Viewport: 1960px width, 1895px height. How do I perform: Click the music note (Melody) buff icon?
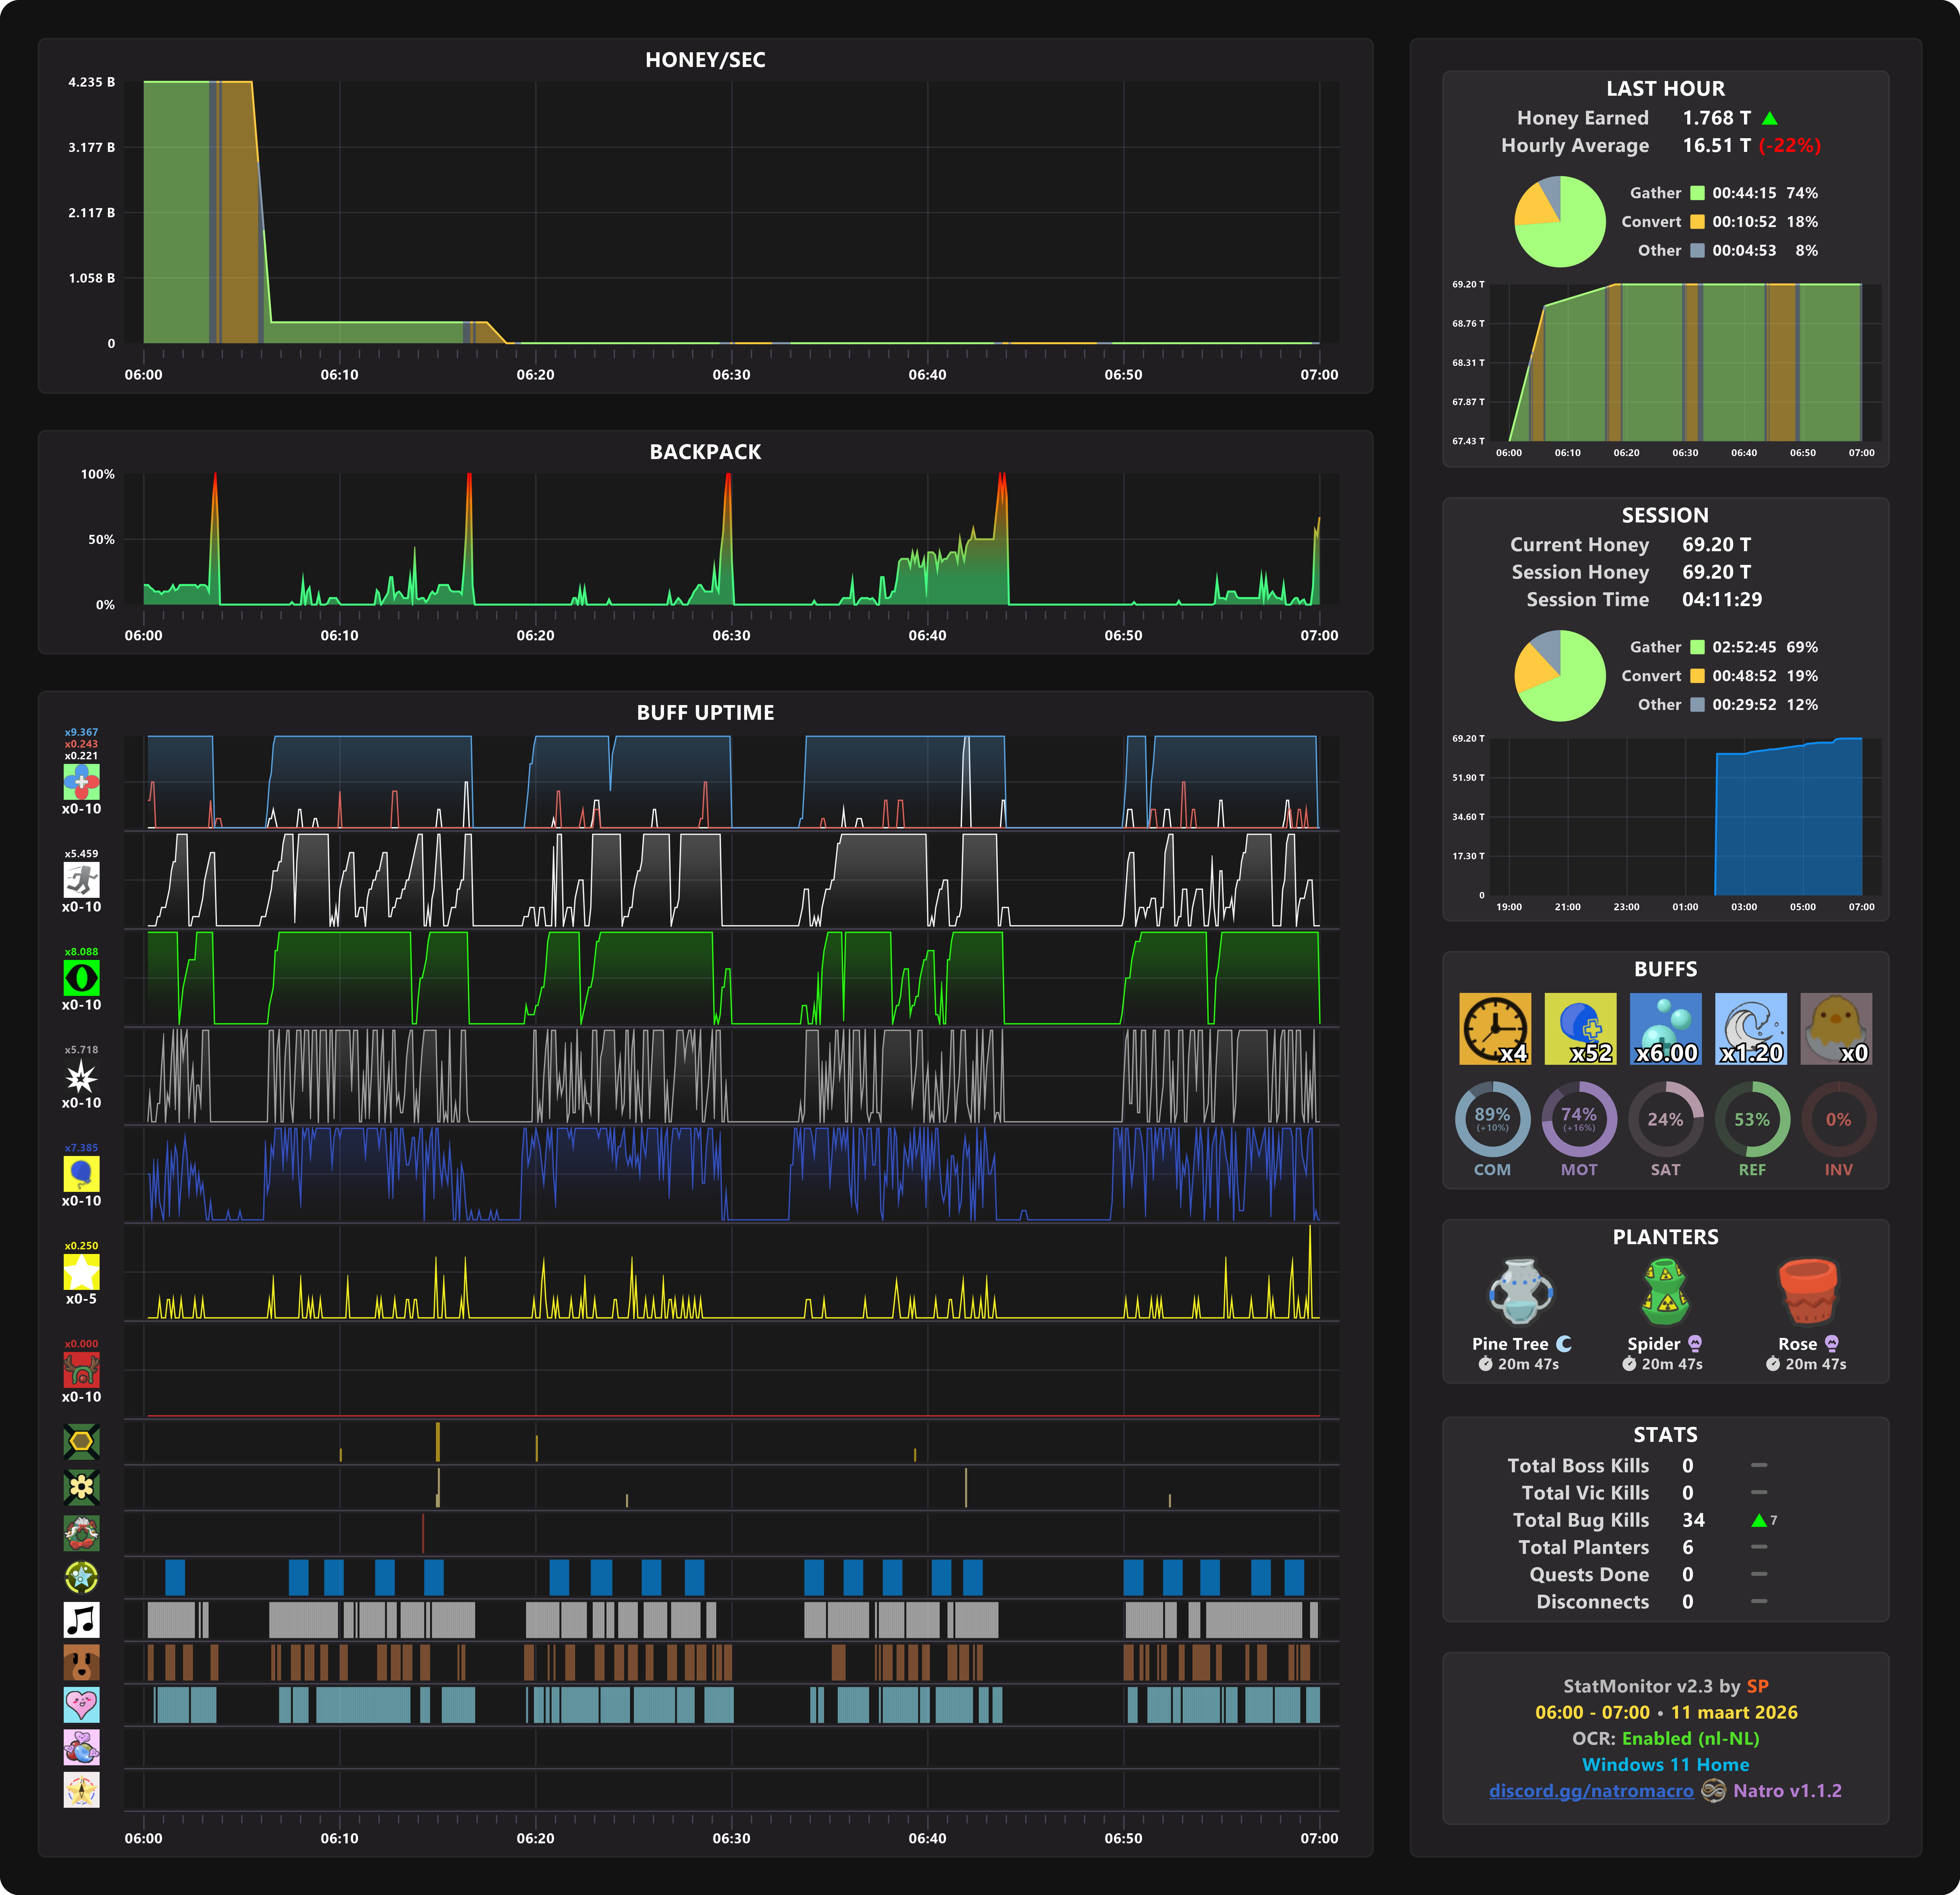pos(81,1620)
